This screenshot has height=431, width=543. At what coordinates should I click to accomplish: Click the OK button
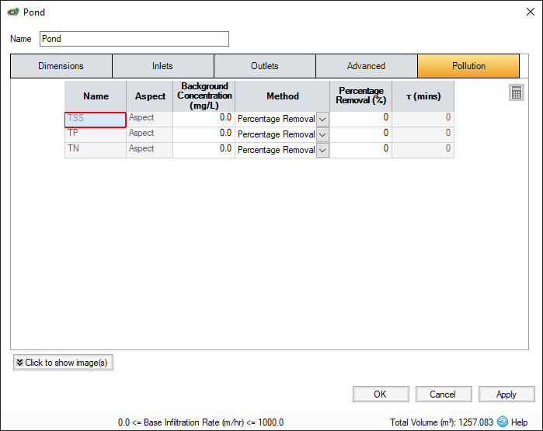click(381, 395)
